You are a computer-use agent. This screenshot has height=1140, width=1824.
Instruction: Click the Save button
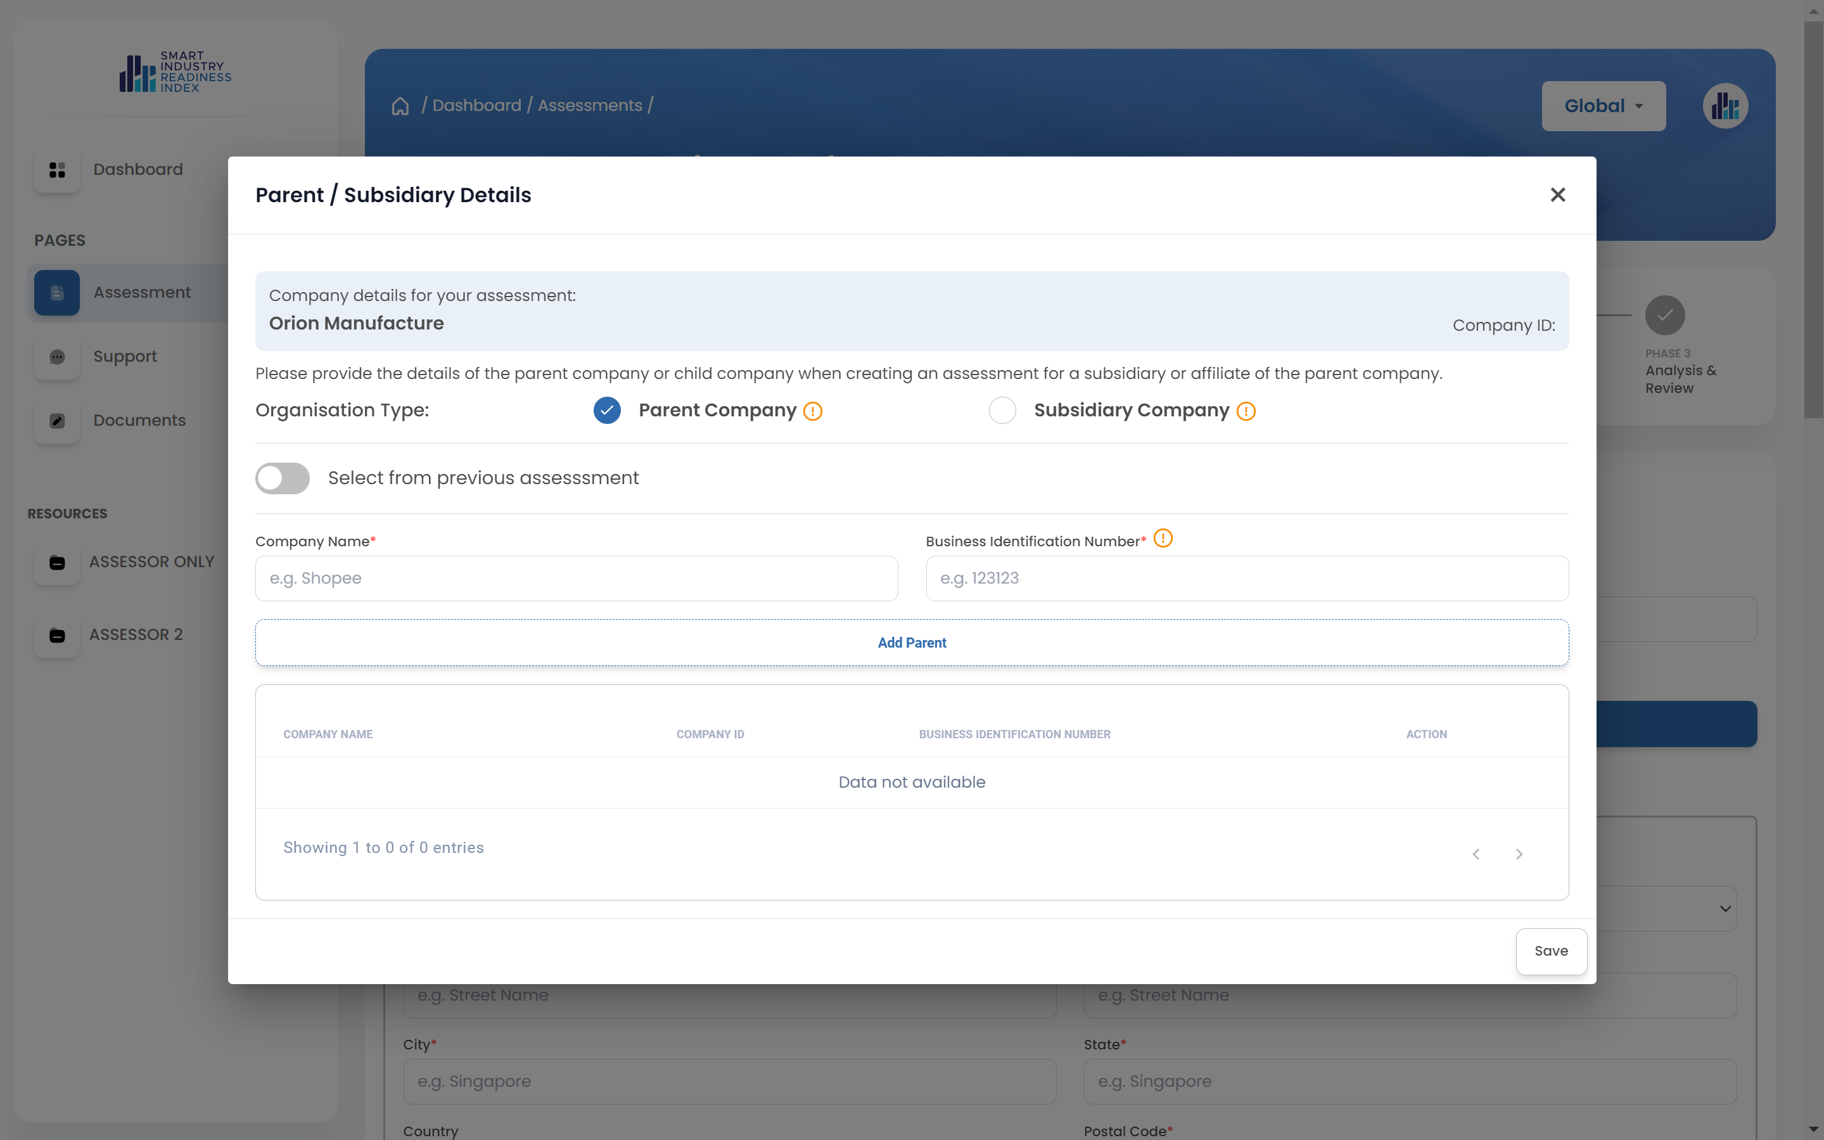pyautogui.click(x=1550, y=951)
